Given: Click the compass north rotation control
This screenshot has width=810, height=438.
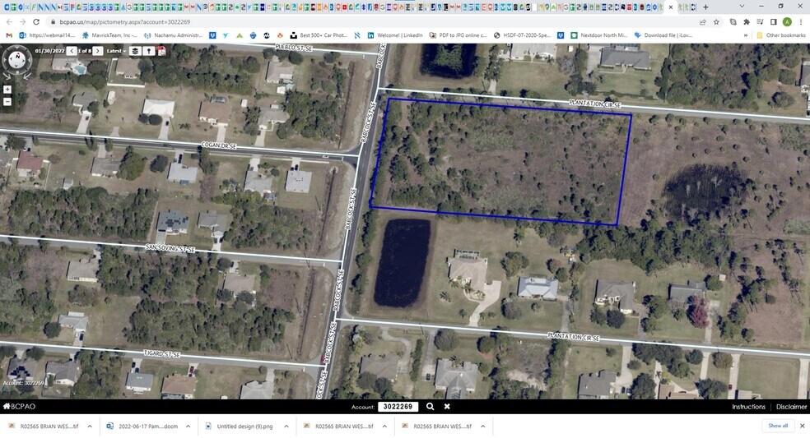Looking at the screenshot, I should point(16,60).
